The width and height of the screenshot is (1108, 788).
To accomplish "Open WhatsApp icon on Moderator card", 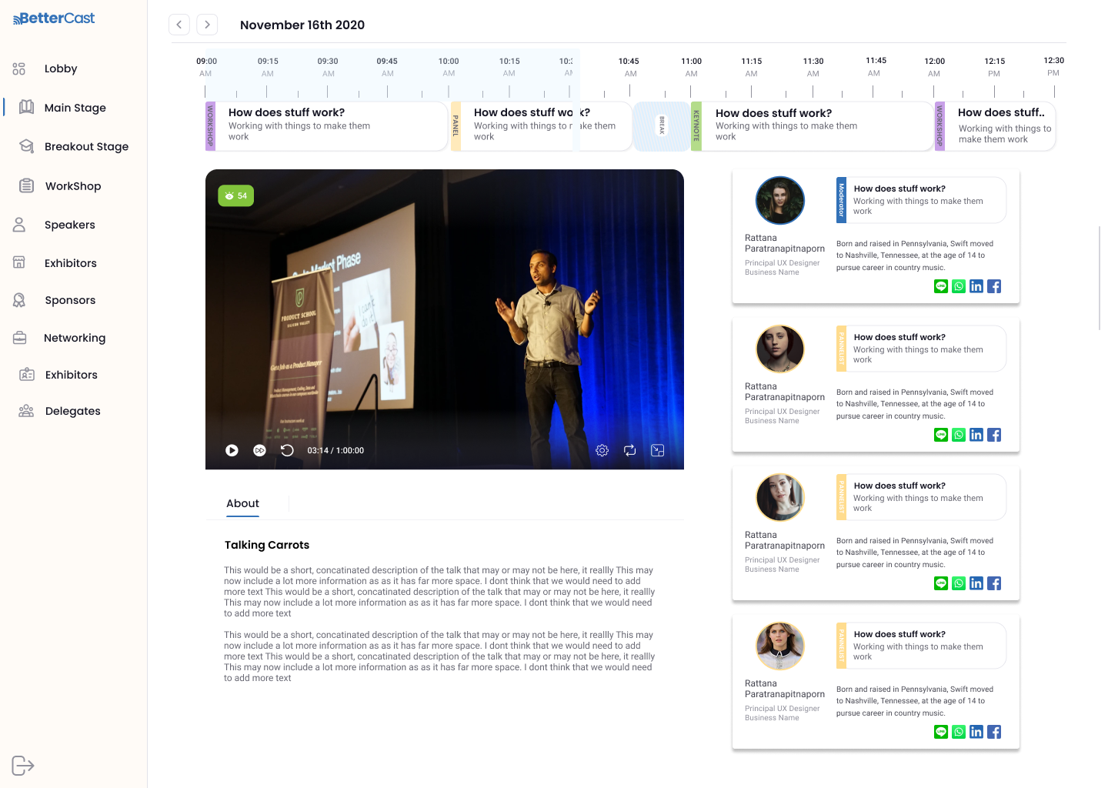I will 959,286.
